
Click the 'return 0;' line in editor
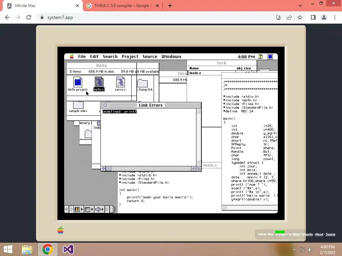[x=136, y=201]
